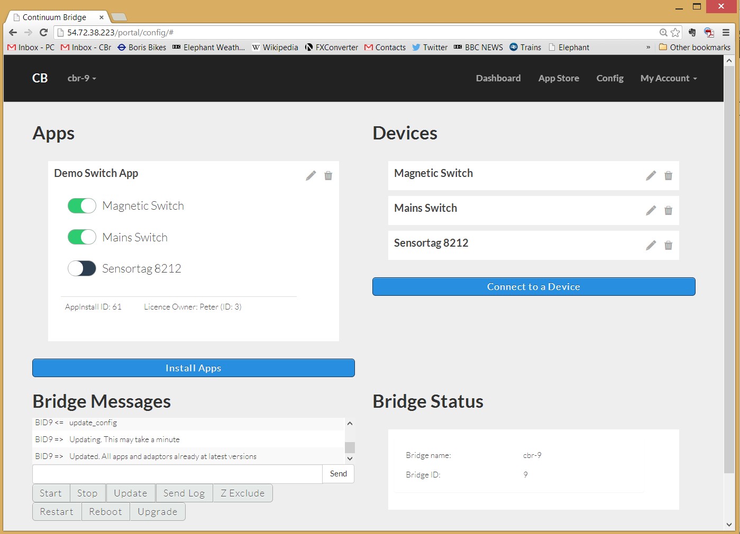Open Elephant Weath... bookmark
The image size is (740, 534).
[x=208, y=47]
